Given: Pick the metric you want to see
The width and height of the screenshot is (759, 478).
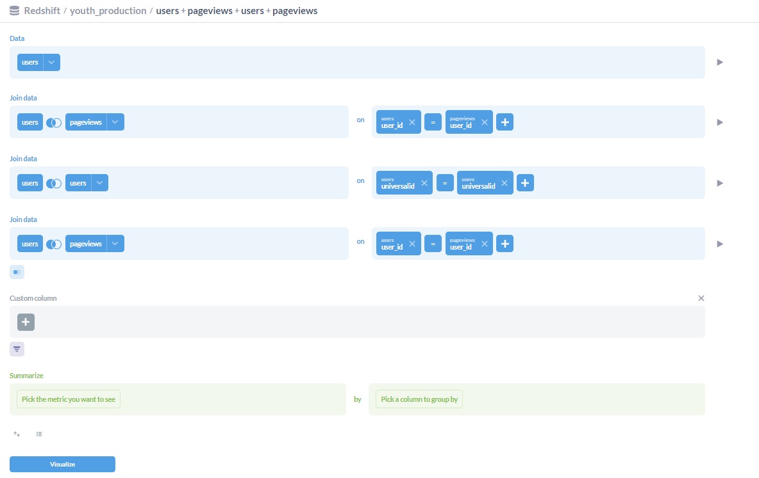Looking at the screenshot, I should click(x=69, y=399).
